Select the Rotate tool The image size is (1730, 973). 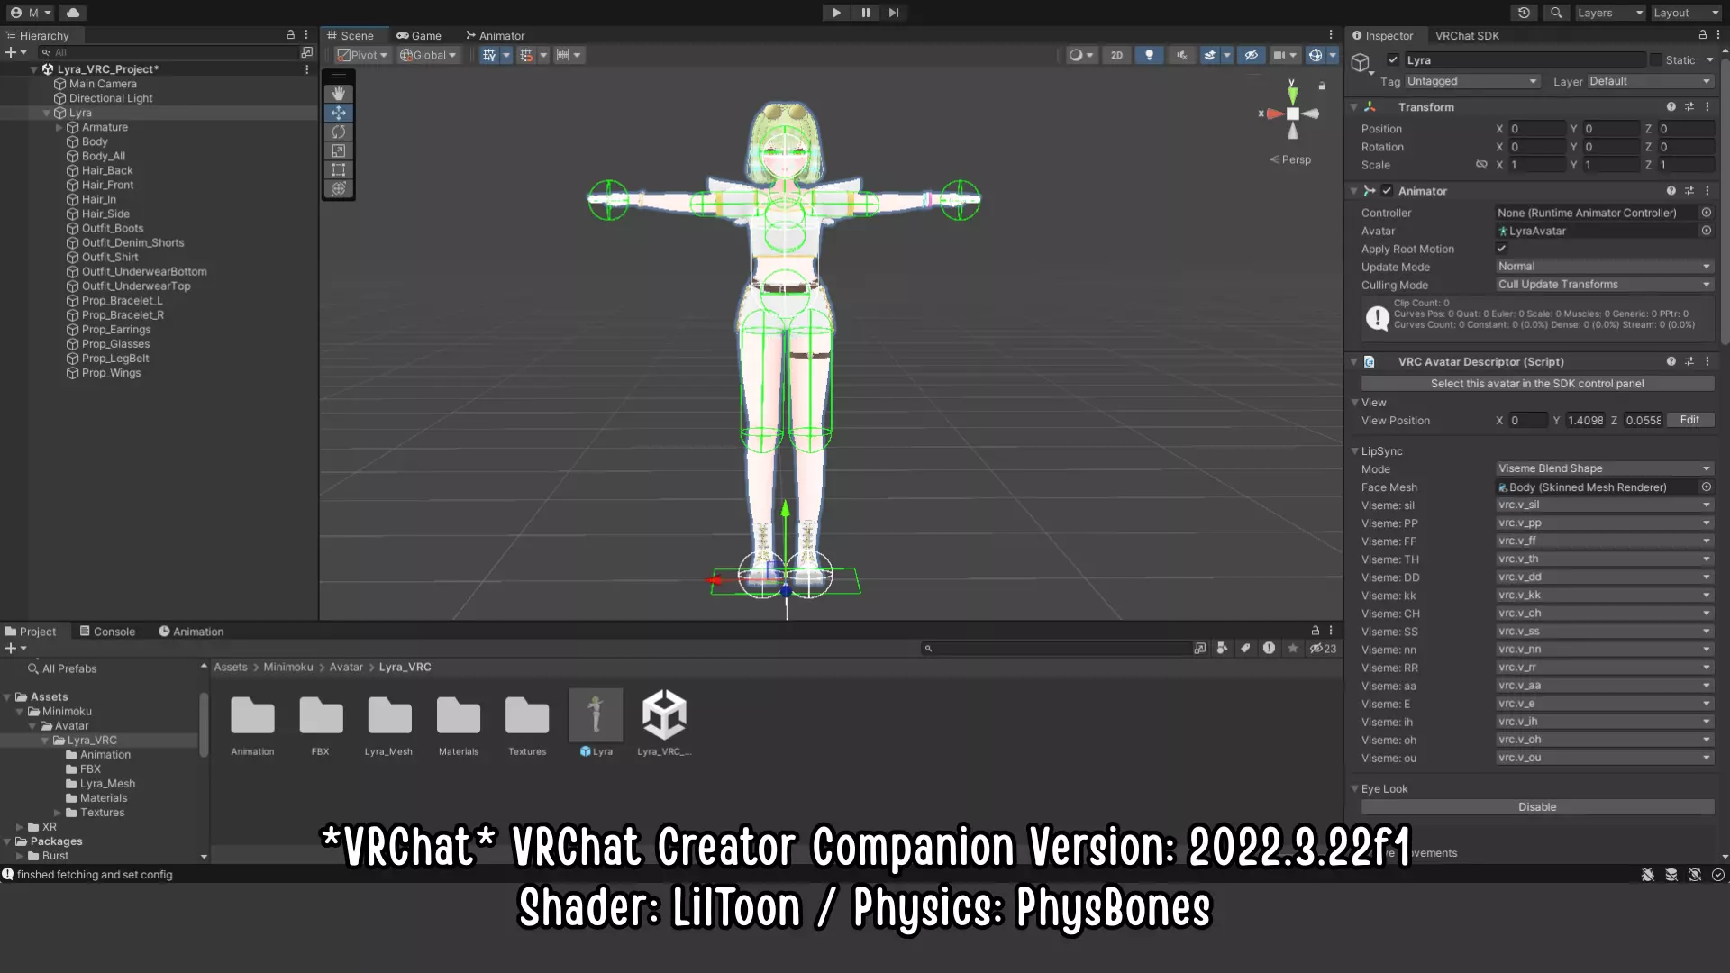pyautogui.click(x=339, y=132)
